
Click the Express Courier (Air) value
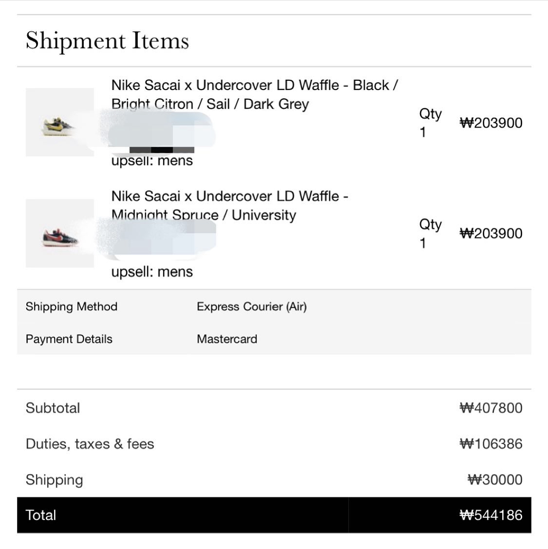coord(251,307)
